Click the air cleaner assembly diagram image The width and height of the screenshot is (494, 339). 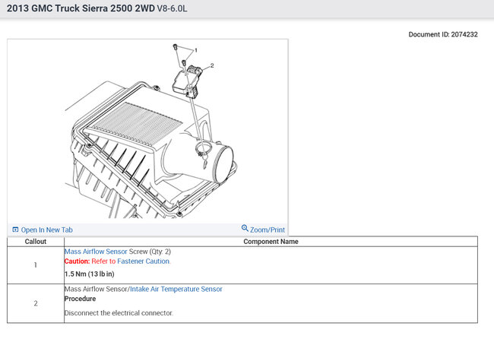tap(147, 131)
